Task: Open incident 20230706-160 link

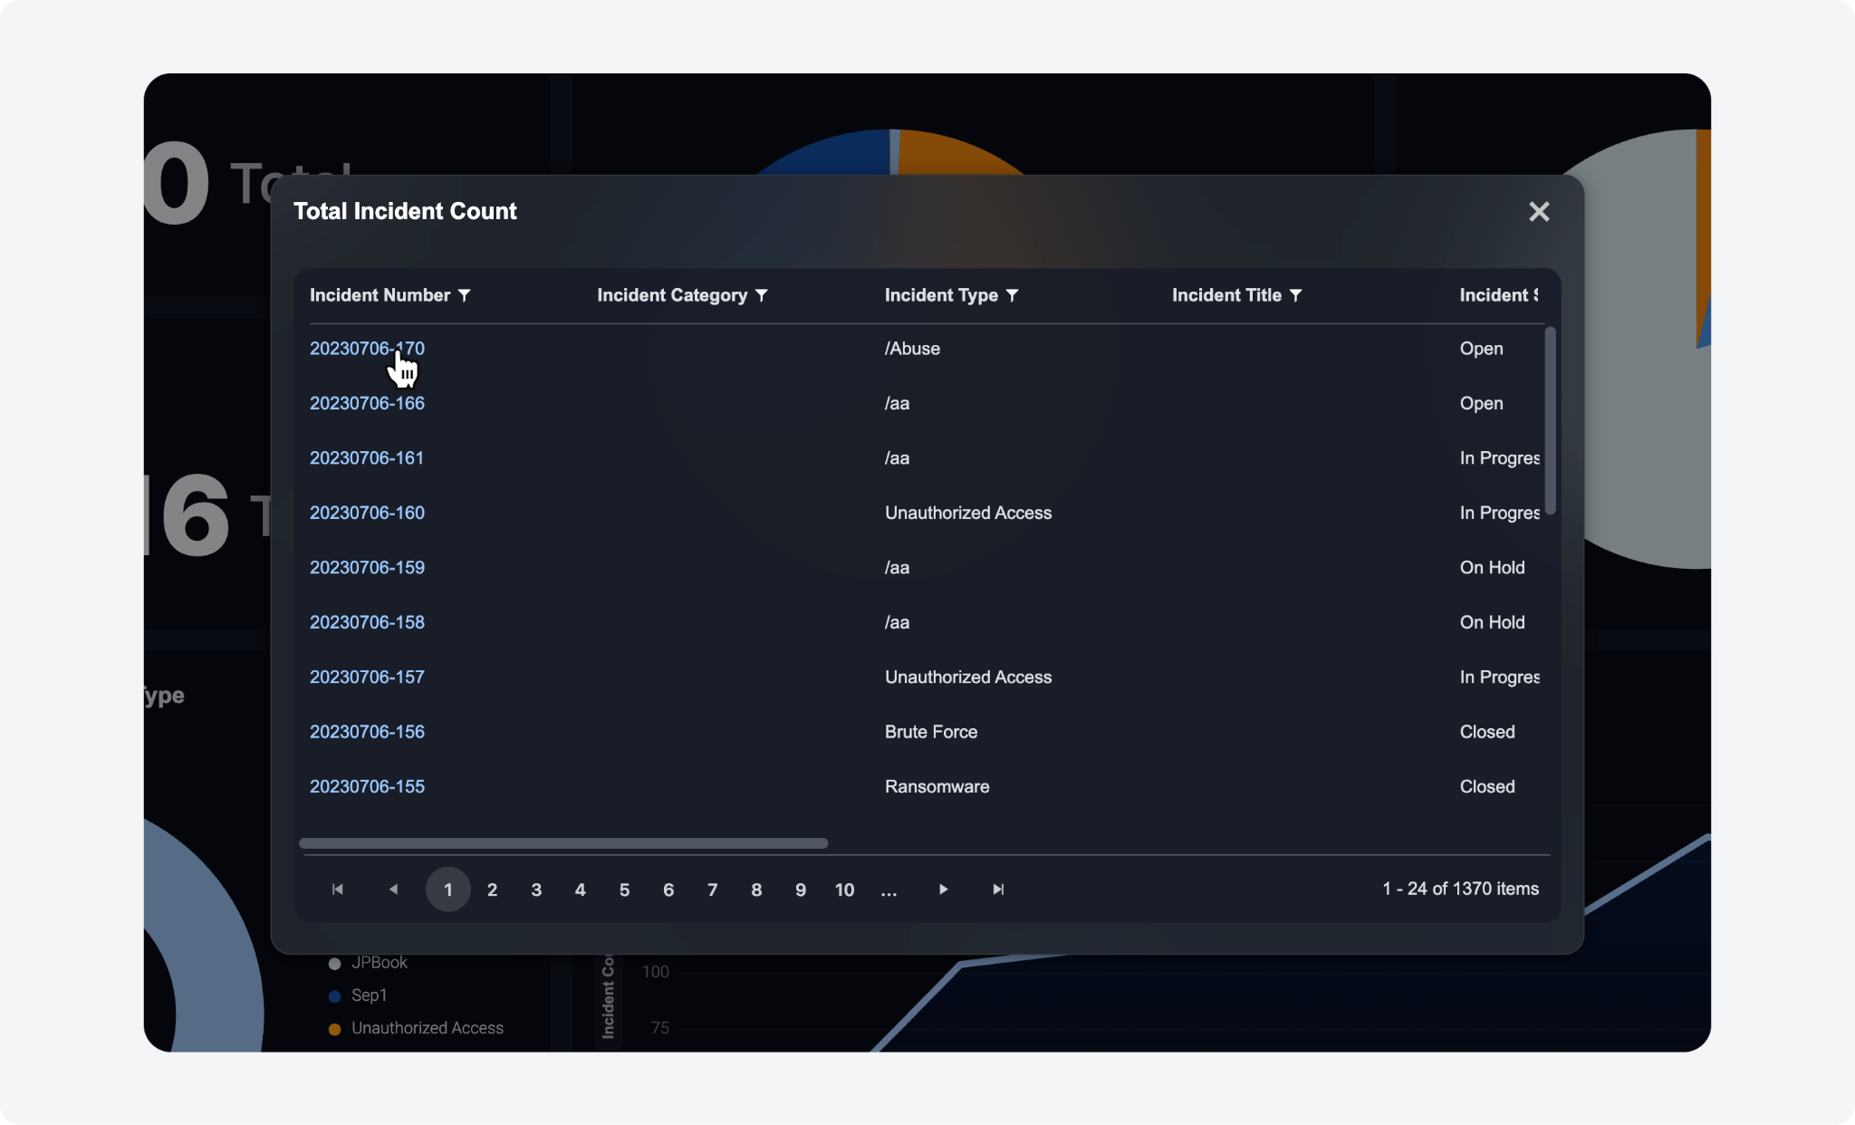Action: pyautogui.click(x=366, y=513)
